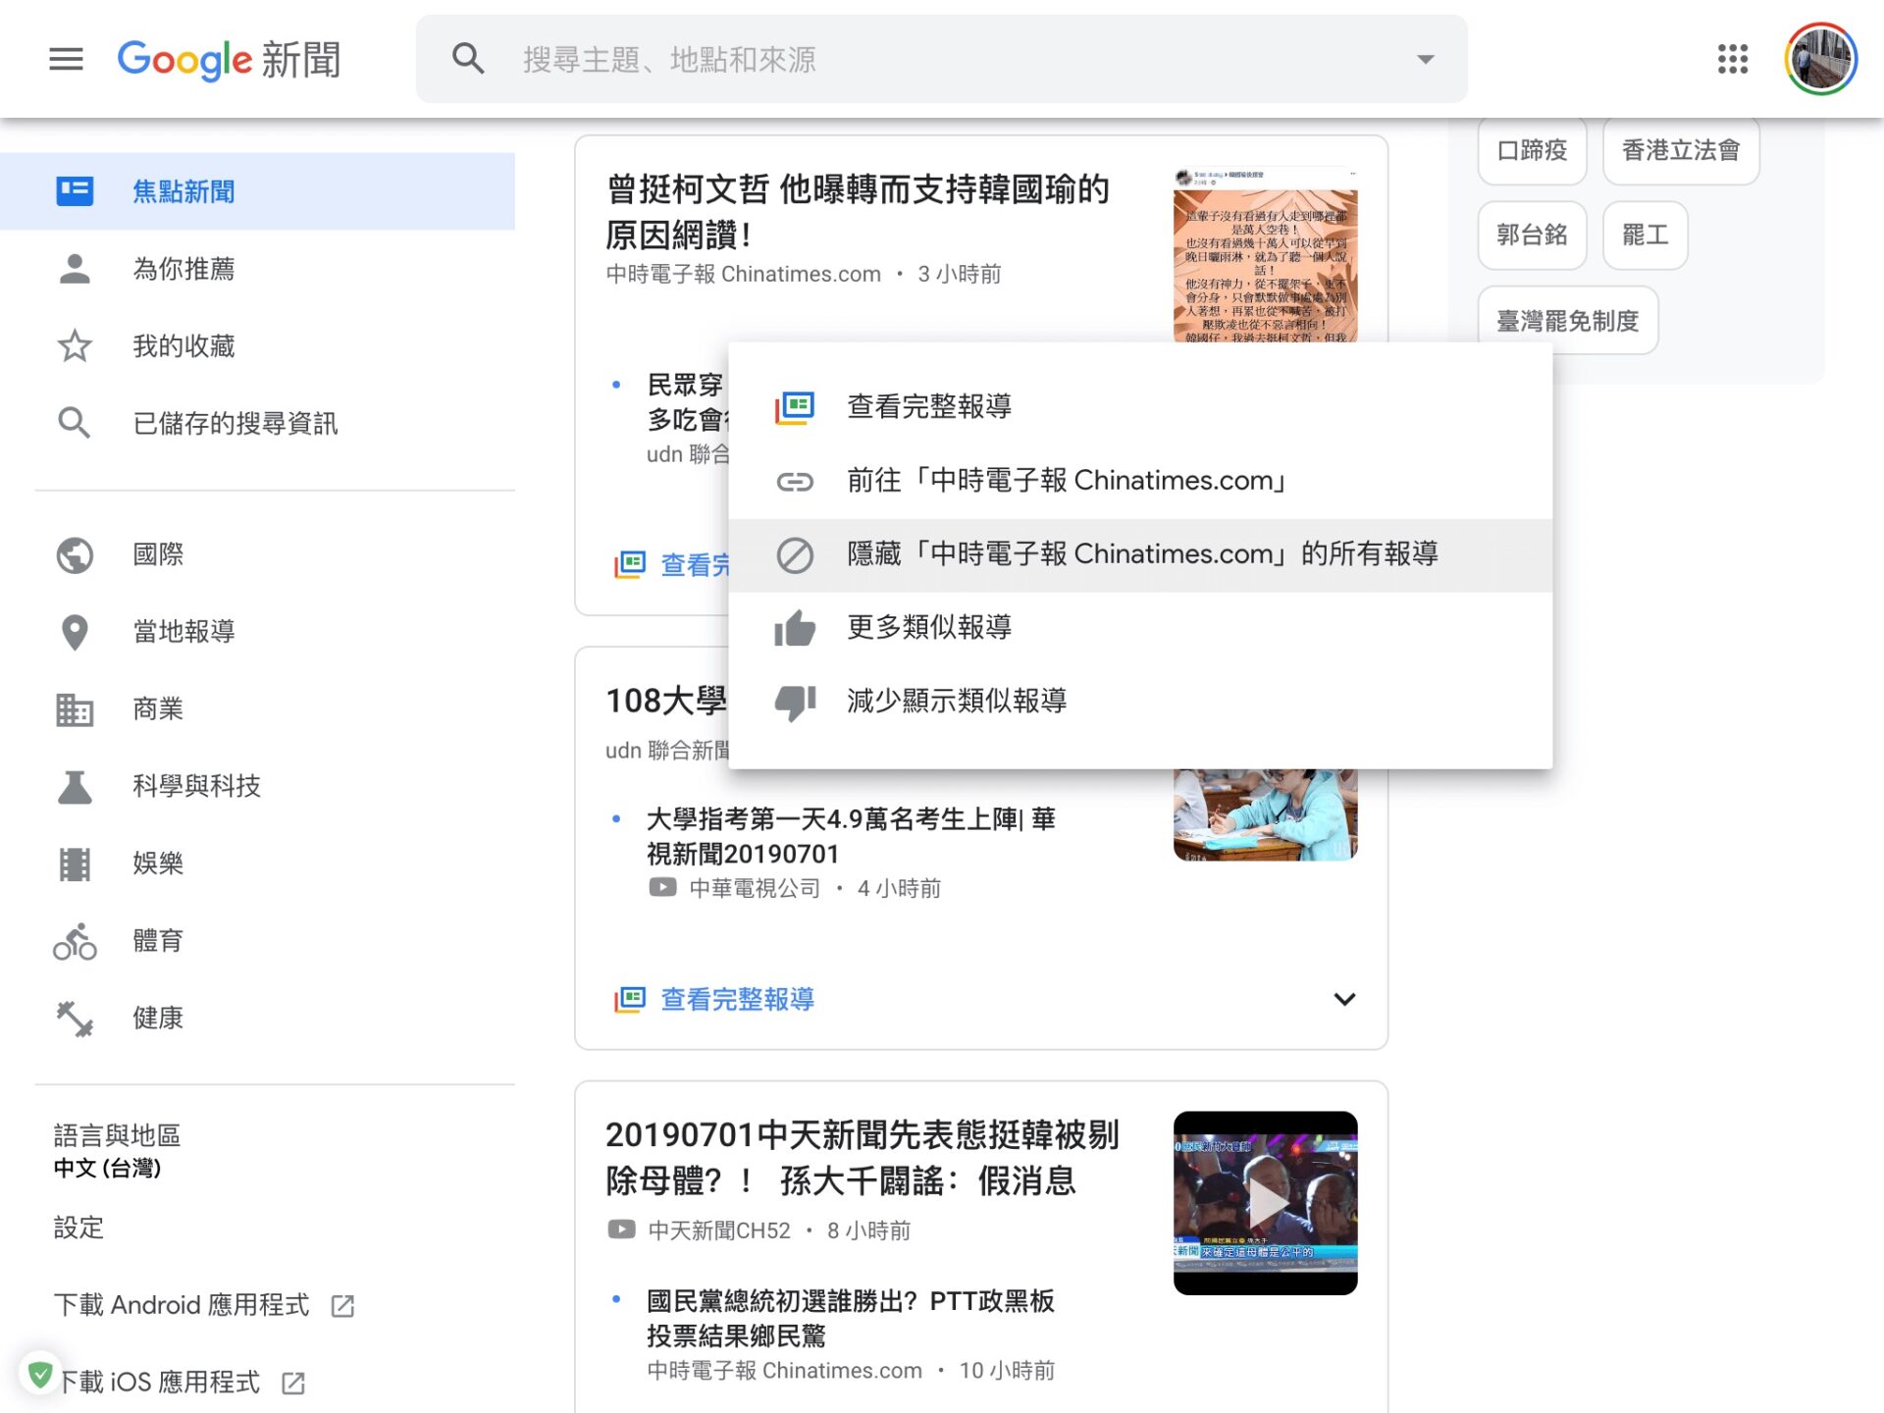The image size is (1884, 1413).
Task: Click the search magnifier icon
Action: (468, 59)
